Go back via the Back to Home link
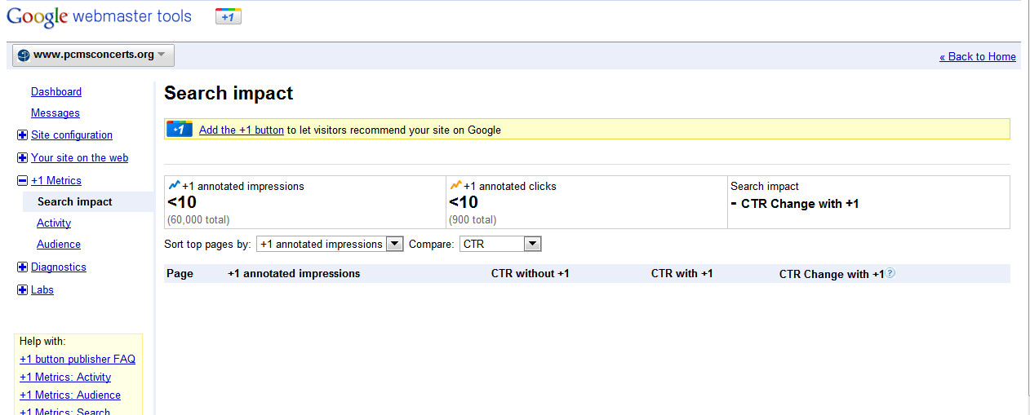 pyautogui.click(x=978, y=56)
